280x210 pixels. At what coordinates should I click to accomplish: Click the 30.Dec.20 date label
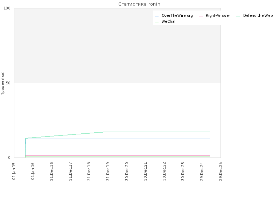(x=127, y=171)
